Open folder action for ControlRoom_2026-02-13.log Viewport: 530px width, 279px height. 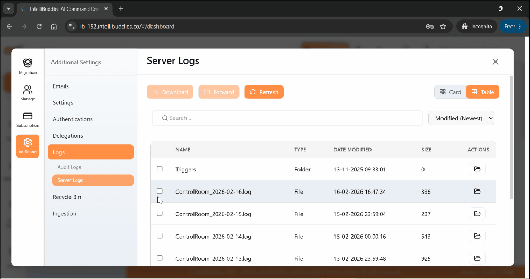click(x=477, y=258)
